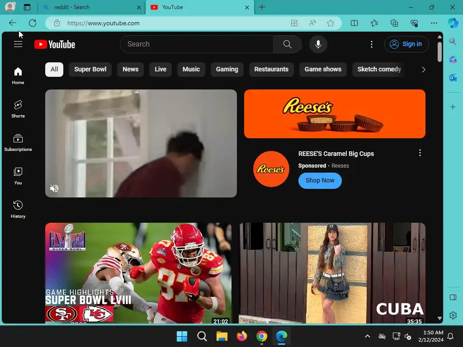This screenshot has height=347, width=463.
Task: Click the Reeses round channel avatar
Action: (x=271, y=169)
